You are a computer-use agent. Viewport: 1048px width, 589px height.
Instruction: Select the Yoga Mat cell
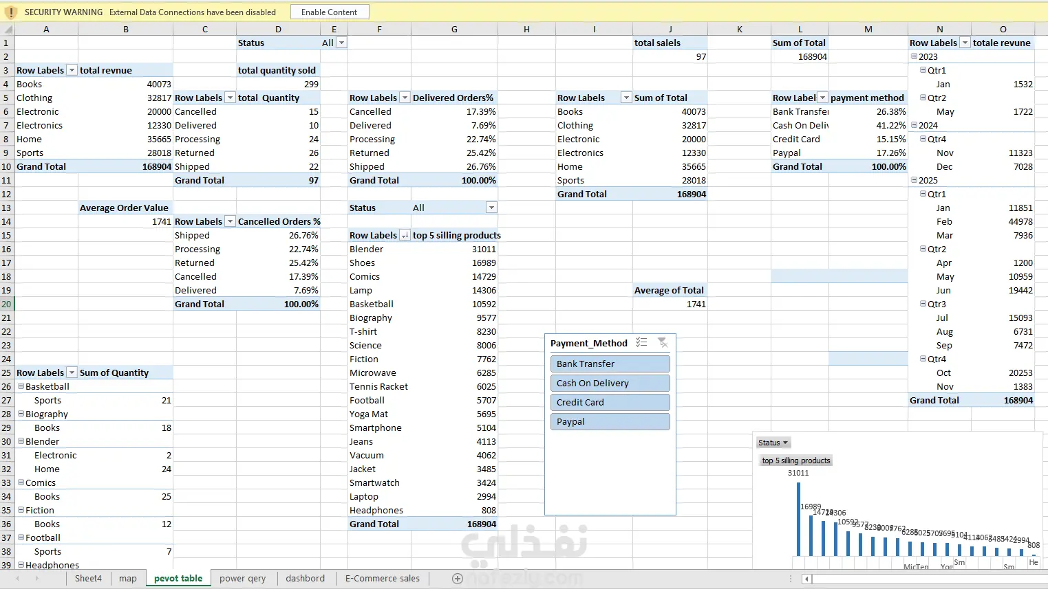tap(379, 414)
